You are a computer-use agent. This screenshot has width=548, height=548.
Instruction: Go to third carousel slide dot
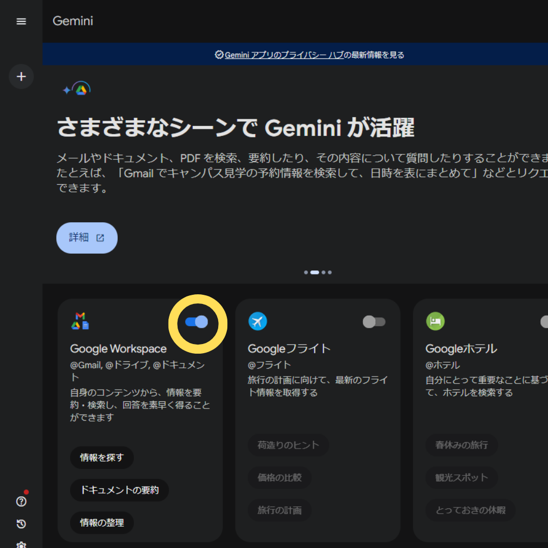pyautogui.click(x=323, y=272)
